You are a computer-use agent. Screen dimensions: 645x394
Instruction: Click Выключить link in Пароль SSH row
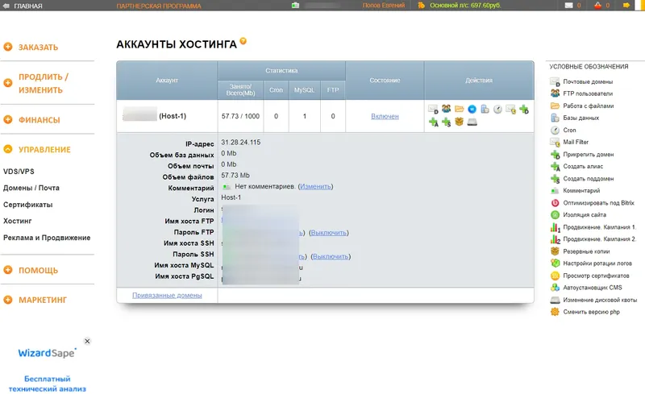[331, 257]
